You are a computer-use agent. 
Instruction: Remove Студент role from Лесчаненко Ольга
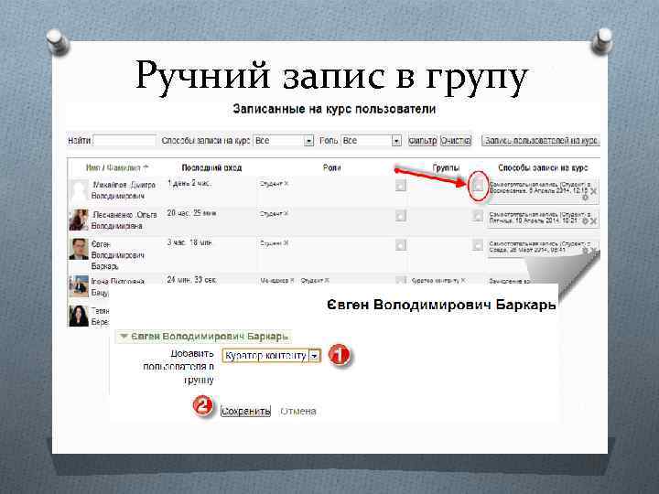[x=286, y=214]
